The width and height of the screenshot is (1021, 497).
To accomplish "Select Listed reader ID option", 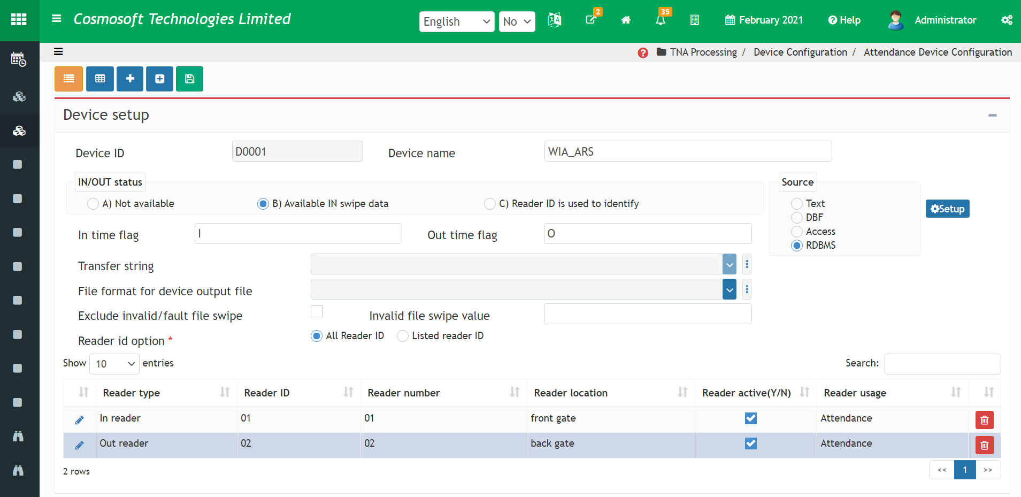I will (x=403, y=336).
